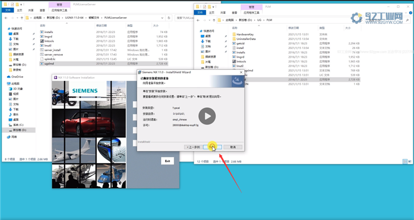Click UGNX-11.0-64 in the address breadcrumb
This screenshot has width=414, height=220.
pyautogui.click(x=74, y=18)
